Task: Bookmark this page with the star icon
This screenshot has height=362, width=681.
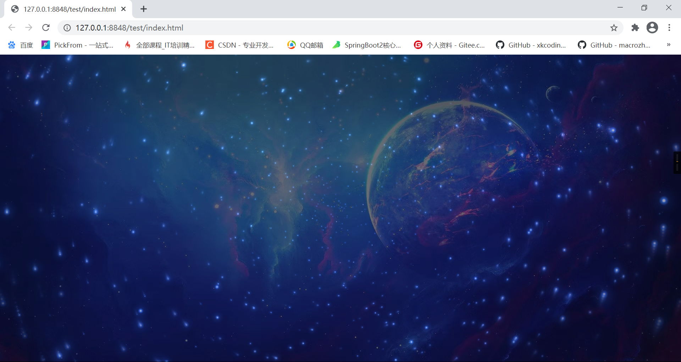Action: (614, 28)
